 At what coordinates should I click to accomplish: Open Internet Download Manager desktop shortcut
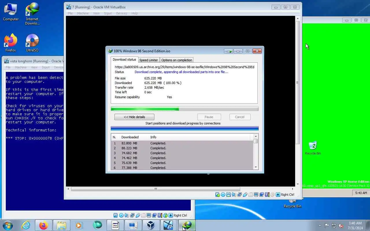coord(32,14)
